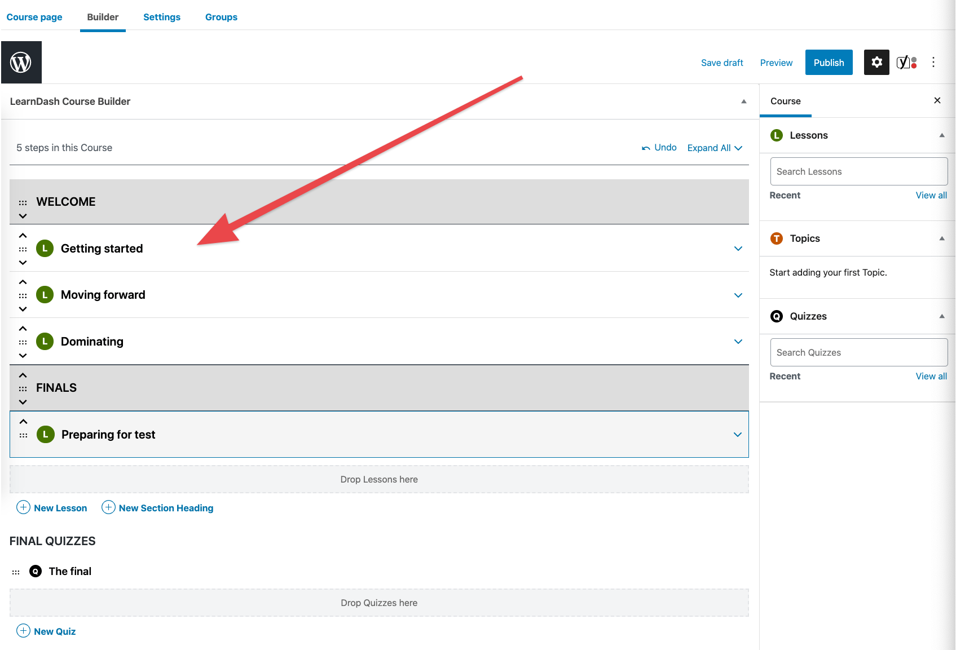Screen dimensions: 956x650
Task: Click the Lessons sidebar L icon
Action: (777, 135)
